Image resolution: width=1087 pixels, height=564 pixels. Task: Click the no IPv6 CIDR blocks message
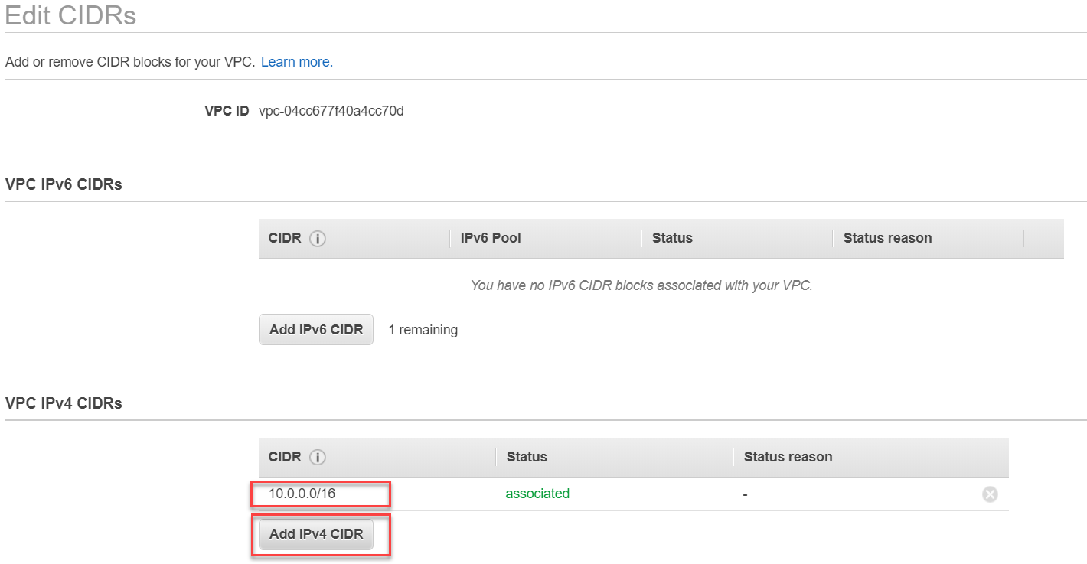coord(641,285)
